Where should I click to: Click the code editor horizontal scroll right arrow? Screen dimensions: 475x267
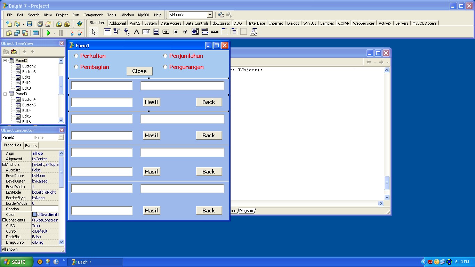click(381, 203)
